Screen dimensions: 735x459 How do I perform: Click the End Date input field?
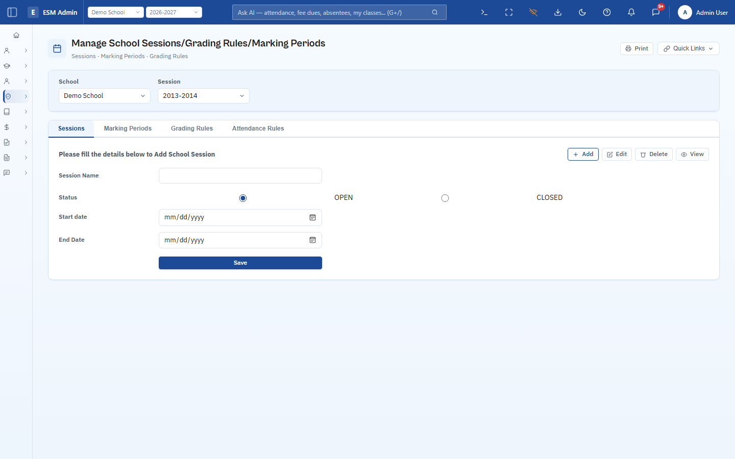[240, 240]
